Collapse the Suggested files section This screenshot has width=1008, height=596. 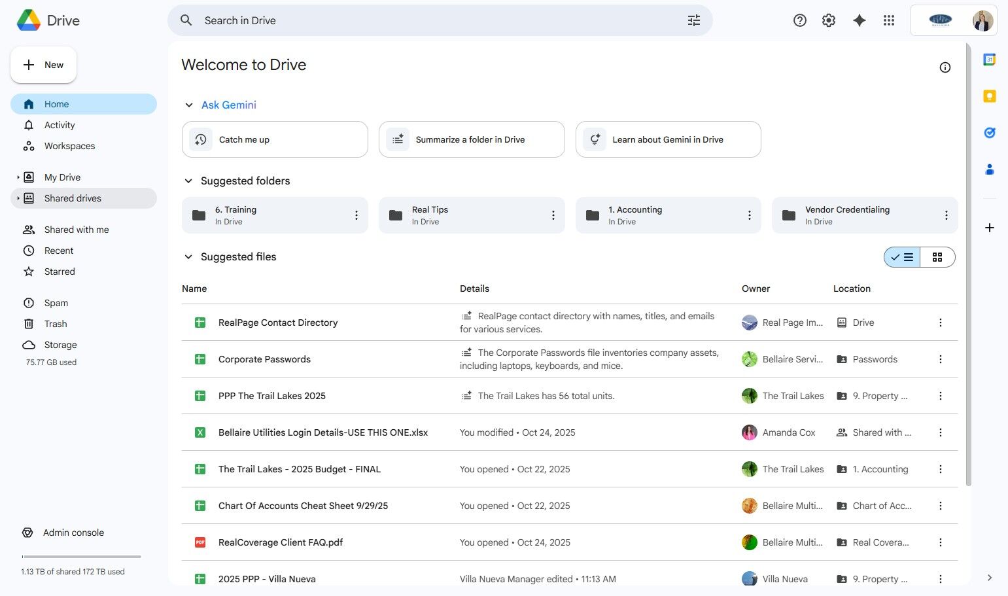(x=188, y=257)
